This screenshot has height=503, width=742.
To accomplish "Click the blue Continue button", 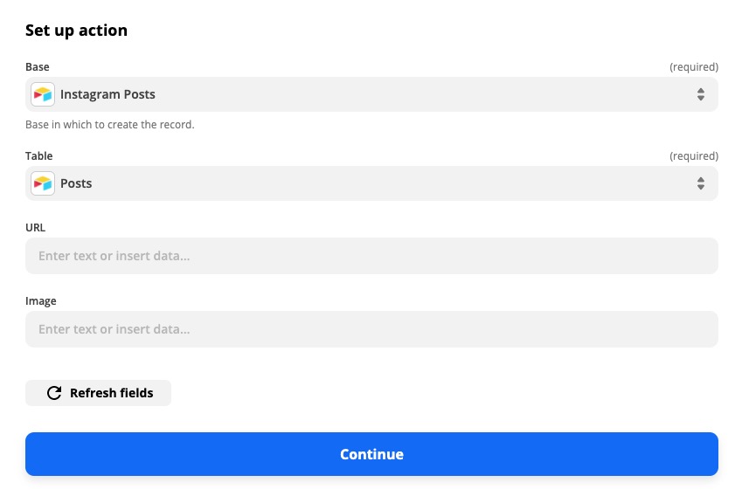I will 371,454.
